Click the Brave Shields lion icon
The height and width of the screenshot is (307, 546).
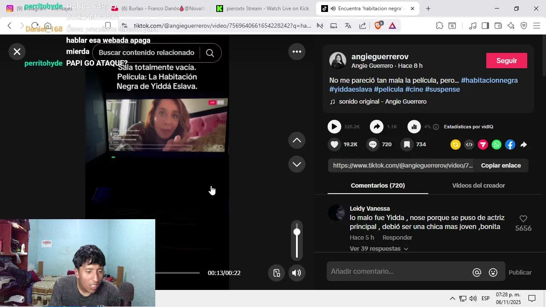click(x=378, y=26)
